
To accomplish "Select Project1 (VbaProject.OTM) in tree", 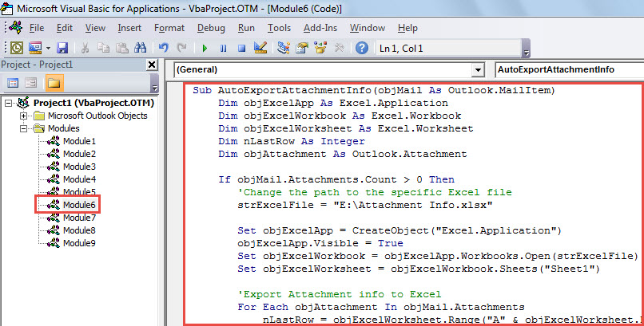I will coord(93,103).
